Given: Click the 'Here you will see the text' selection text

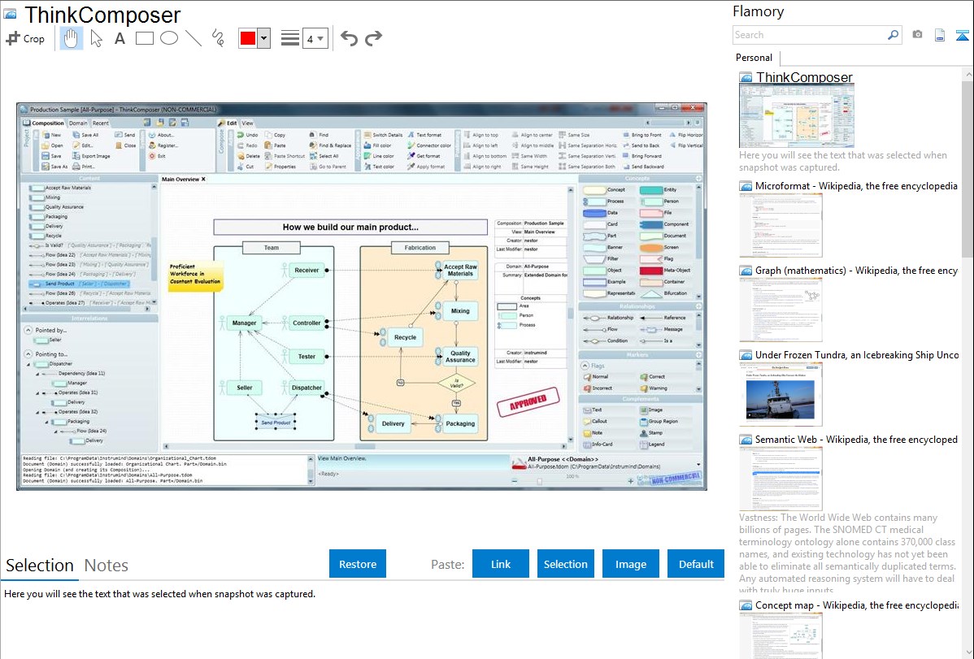Looking at the screenshot, I should pos(159,594).
